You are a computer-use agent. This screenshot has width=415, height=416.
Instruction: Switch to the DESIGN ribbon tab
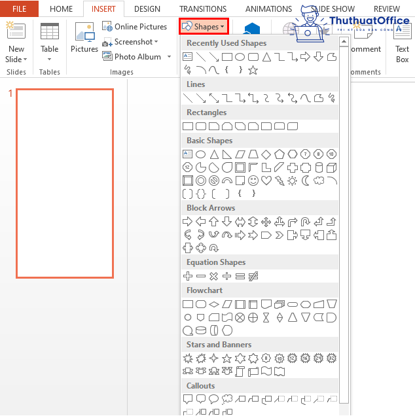coord(147,9)
